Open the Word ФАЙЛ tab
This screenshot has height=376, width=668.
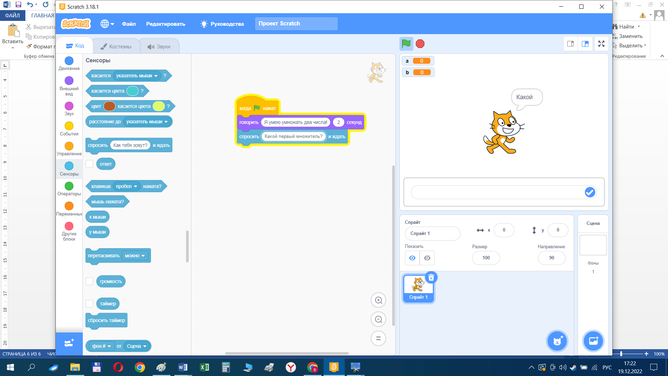12,15
